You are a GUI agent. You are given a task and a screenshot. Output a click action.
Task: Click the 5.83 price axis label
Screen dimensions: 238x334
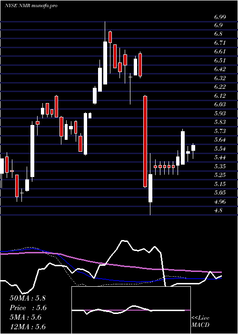coord(220,122)
